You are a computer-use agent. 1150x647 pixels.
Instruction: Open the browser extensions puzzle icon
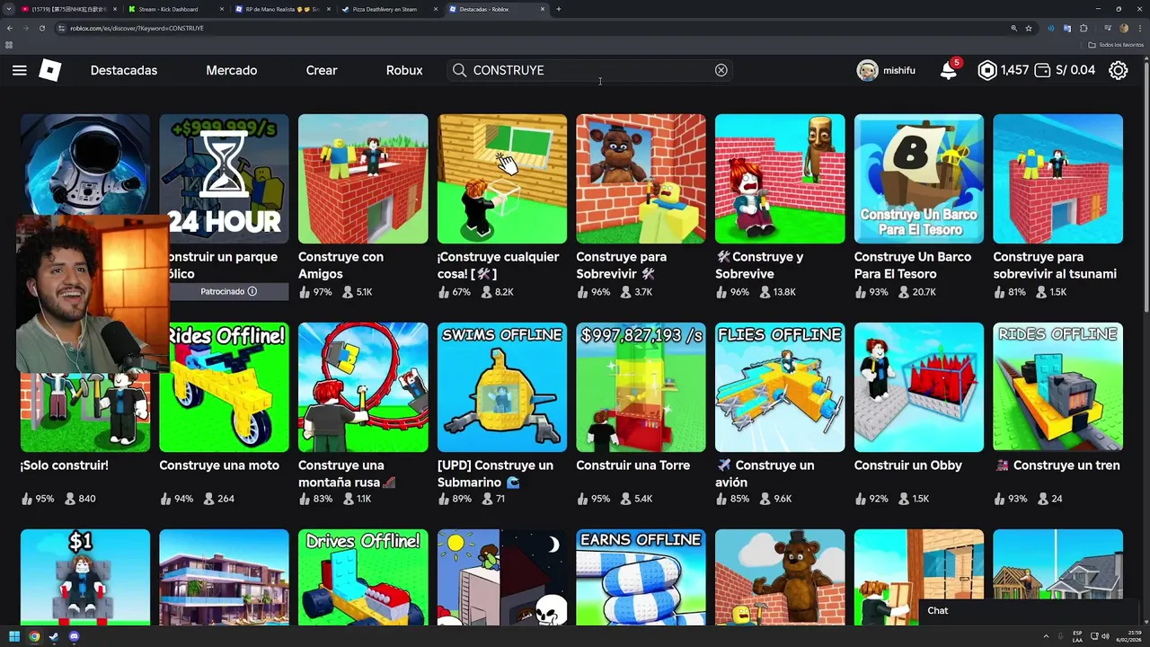[1084, 28]
